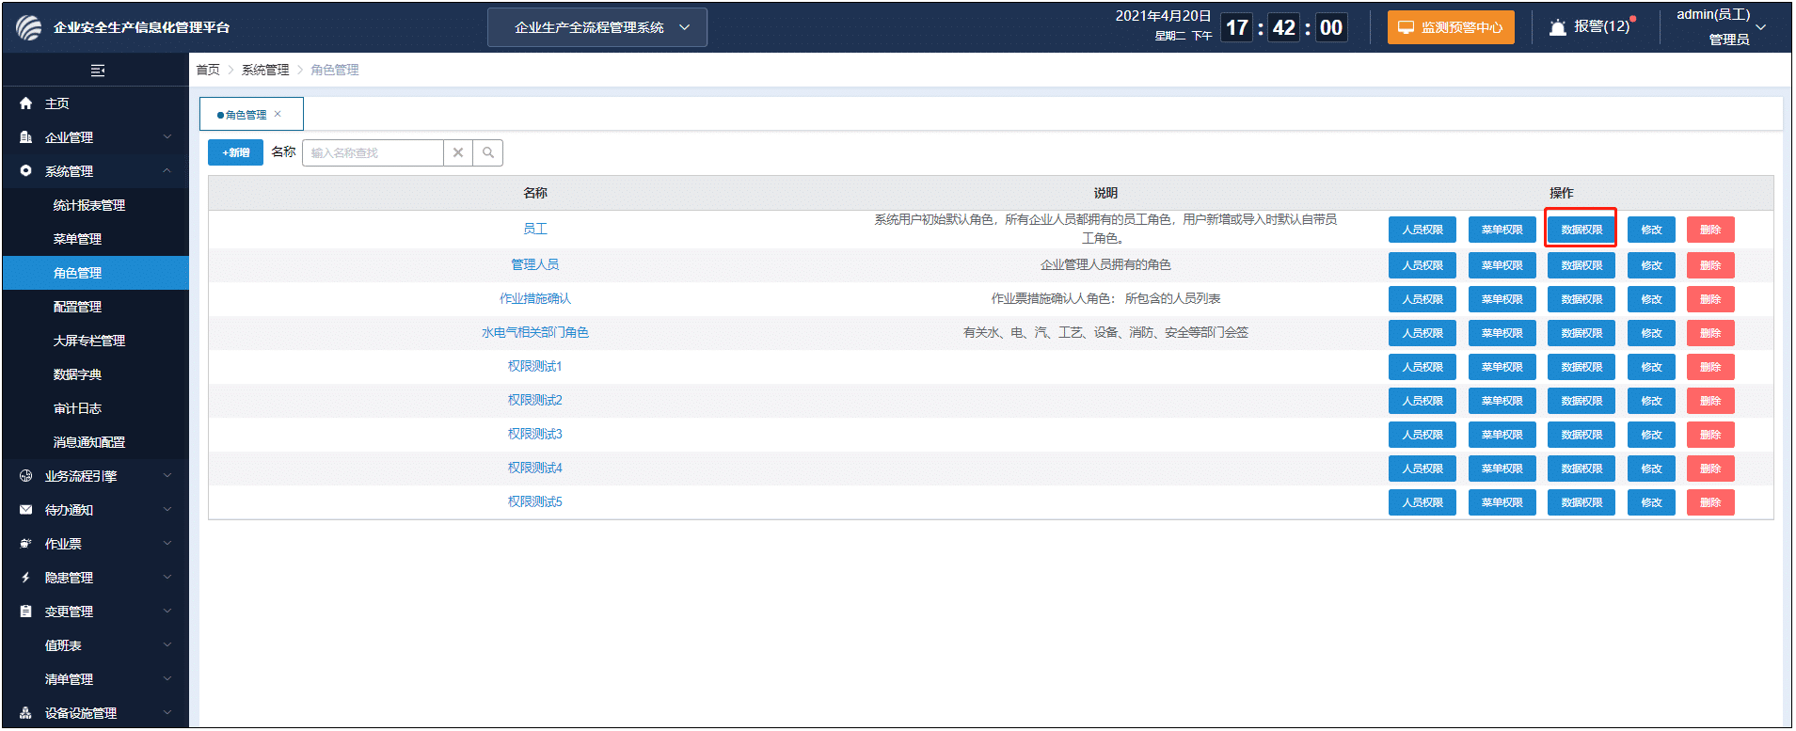Select the 企业管理 building icon
Image resolution: width=1796 pixels, height=731 pixels.
click(x=25, y=137)
